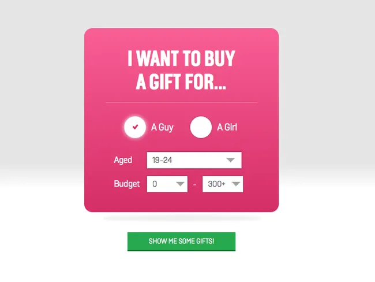The image size is (375, 282).
Task: Click the divider line under the heading
Action: [x=181, y=102]
